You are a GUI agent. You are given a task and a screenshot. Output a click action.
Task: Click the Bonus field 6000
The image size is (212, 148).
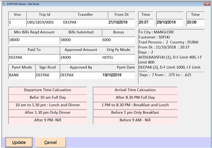[118, 40]
